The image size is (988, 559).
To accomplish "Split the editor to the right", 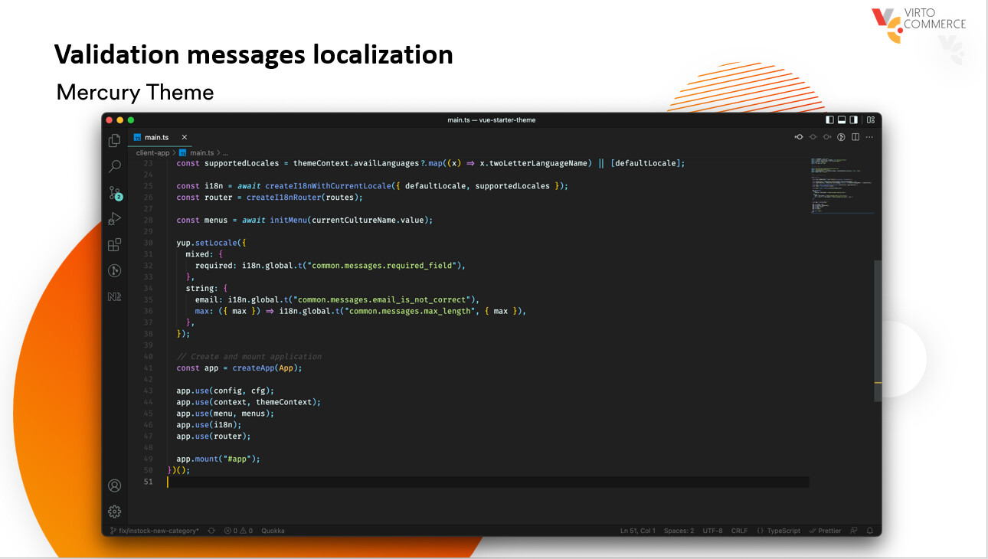I will click(856, 137).
